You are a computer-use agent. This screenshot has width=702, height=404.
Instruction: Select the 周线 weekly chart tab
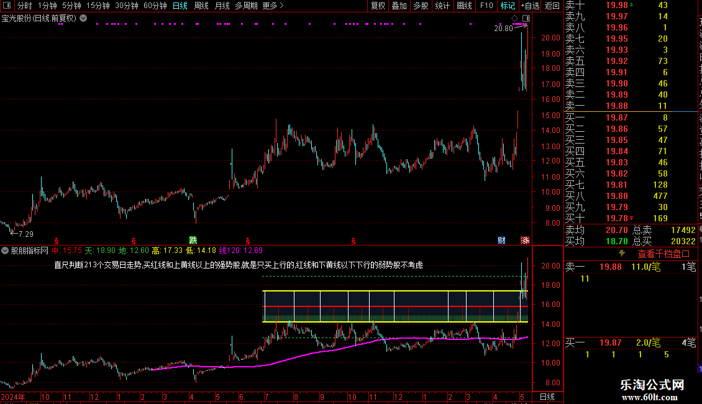click(201, 6)
